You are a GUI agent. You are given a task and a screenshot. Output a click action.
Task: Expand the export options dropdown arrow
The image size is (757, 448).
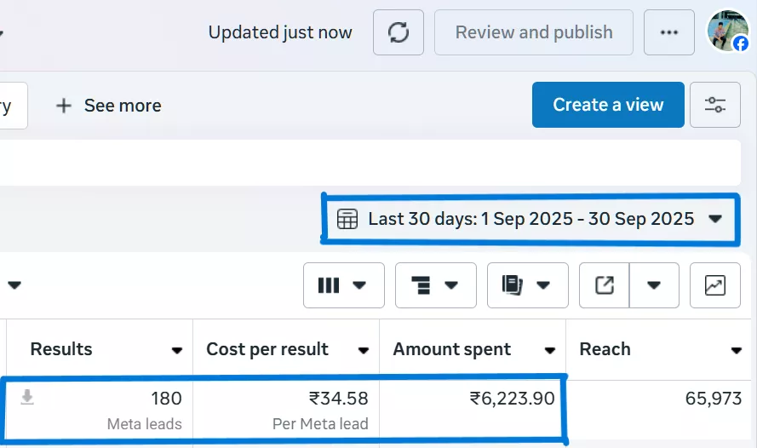(x=654, y=285)
